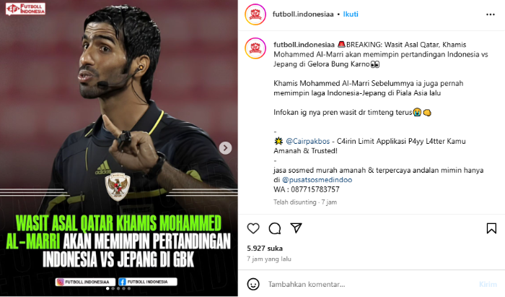Click caption futboll.indonesiaa profile avatar
Viewport: 505px width, 297px height.
tap(255, 48)
